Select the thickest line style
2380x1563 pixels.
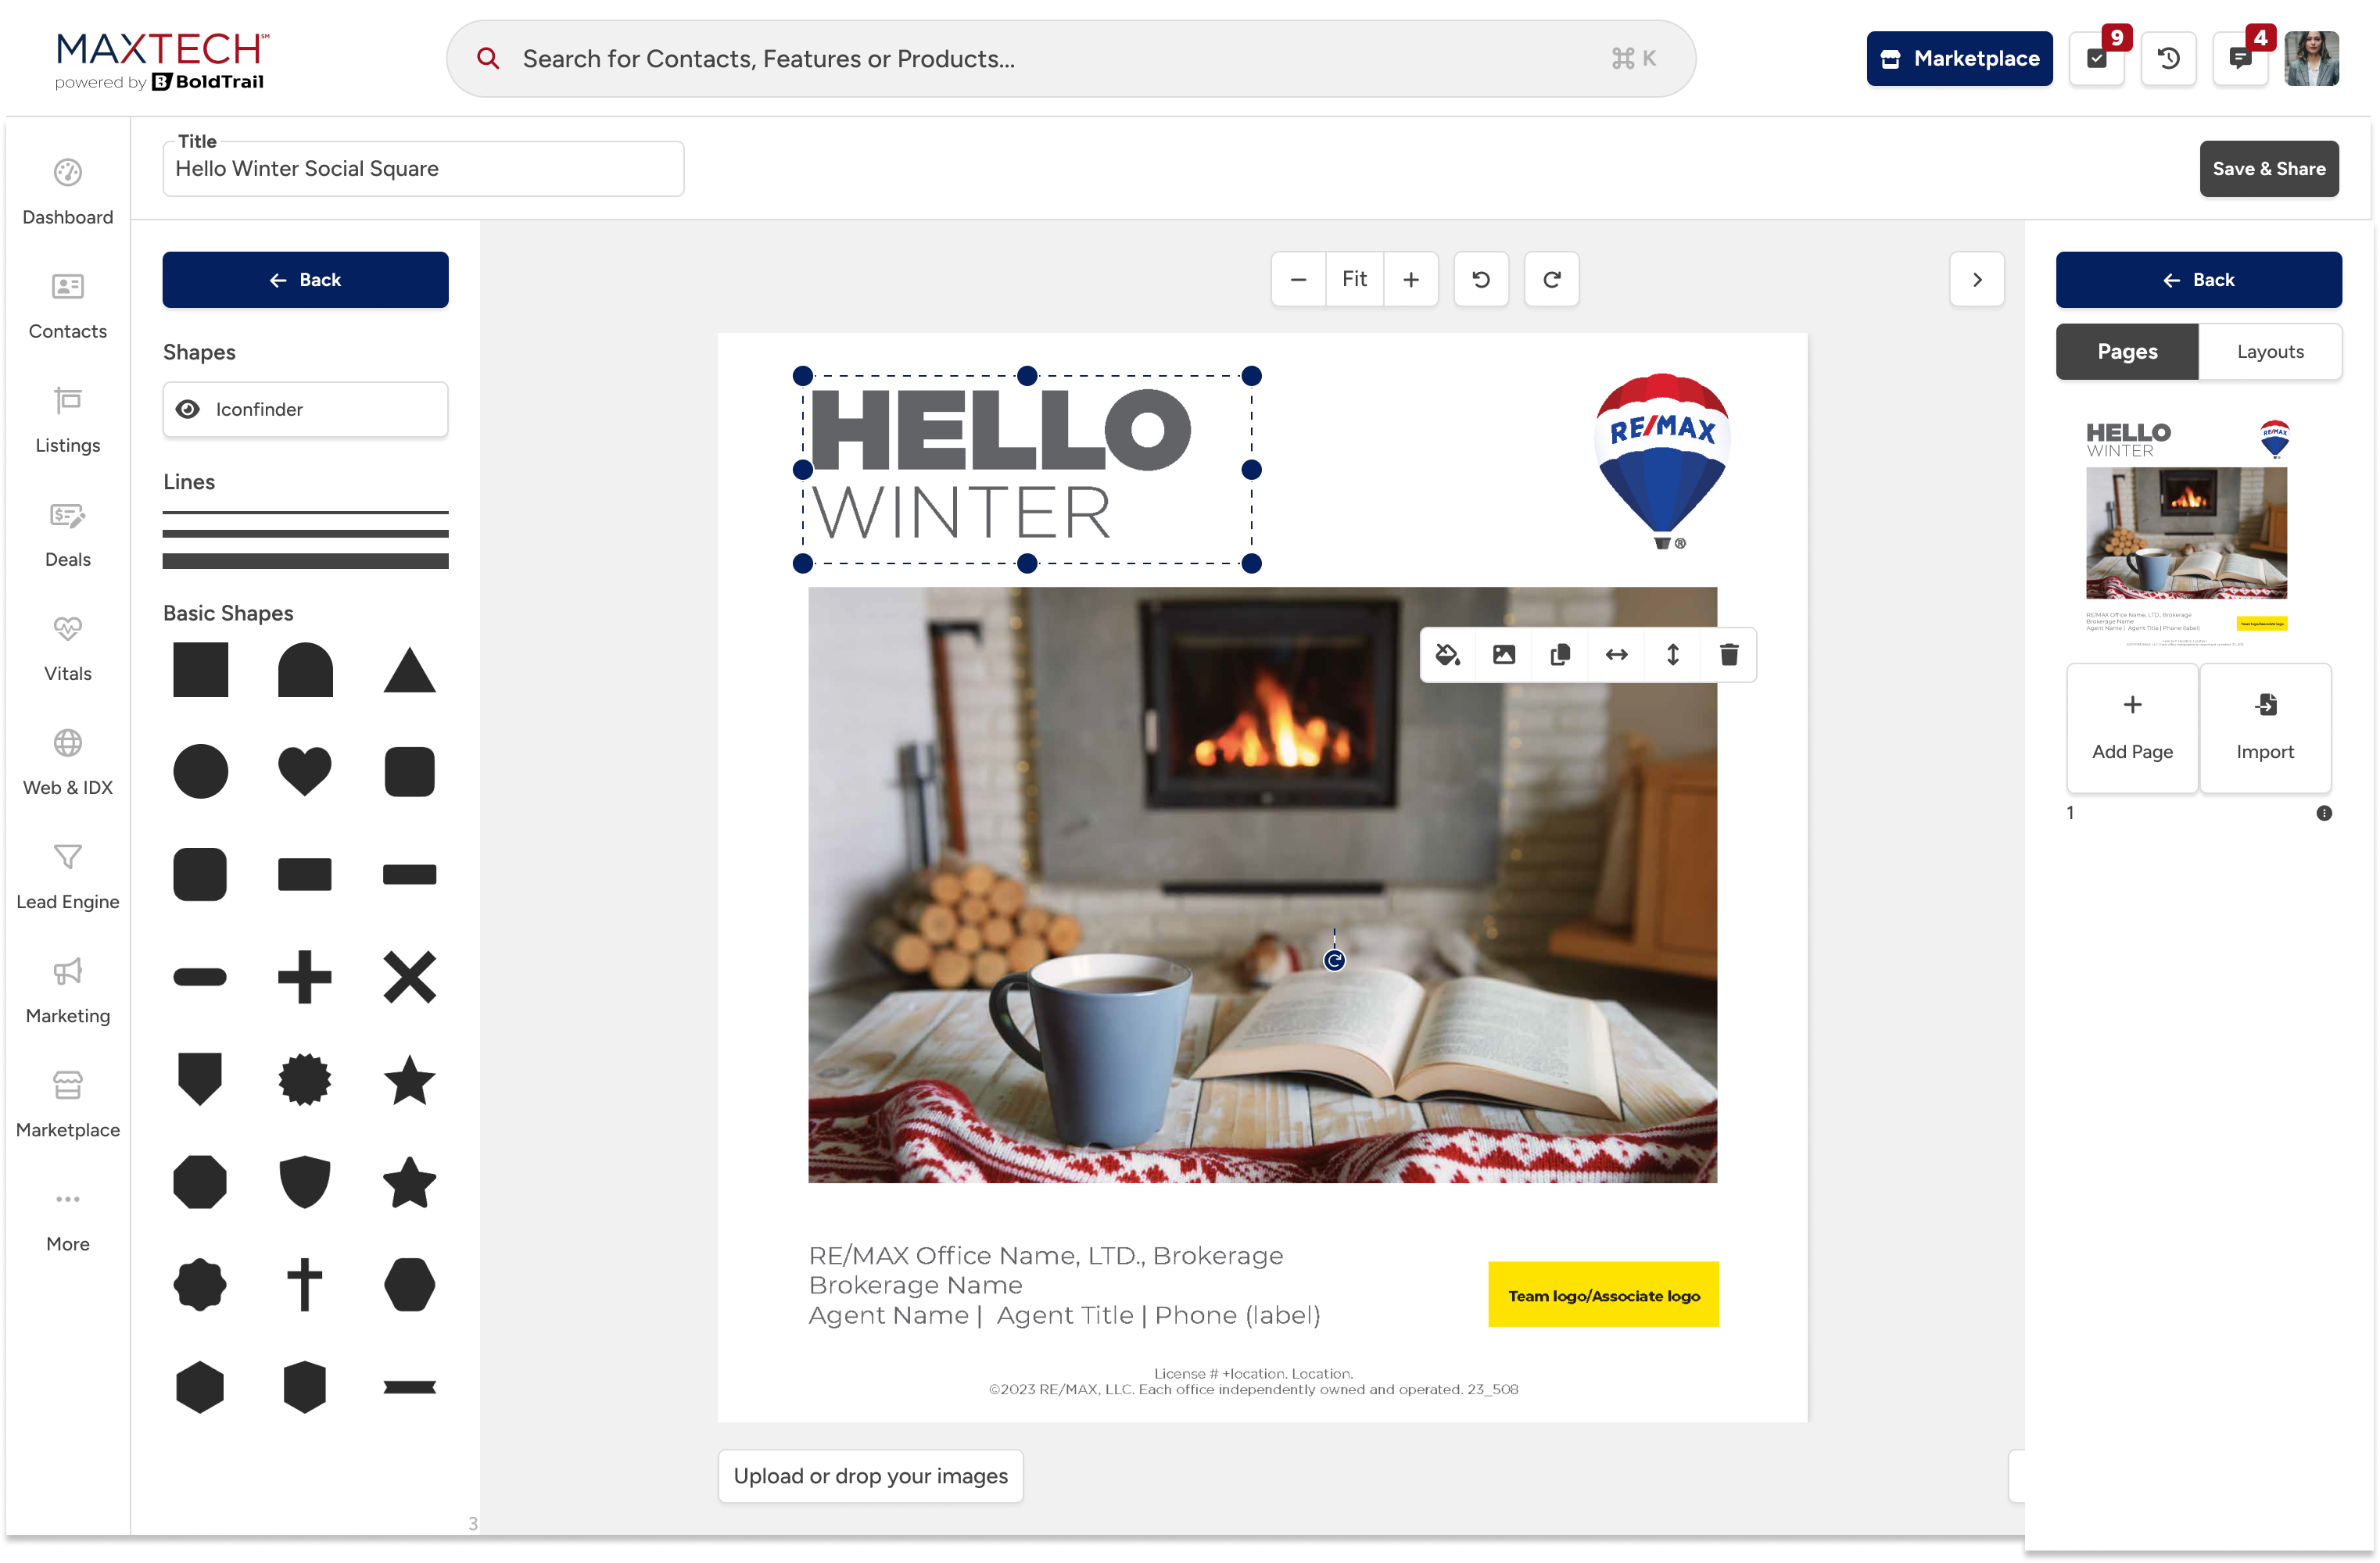pyautogui.click(x=305, y=562)
